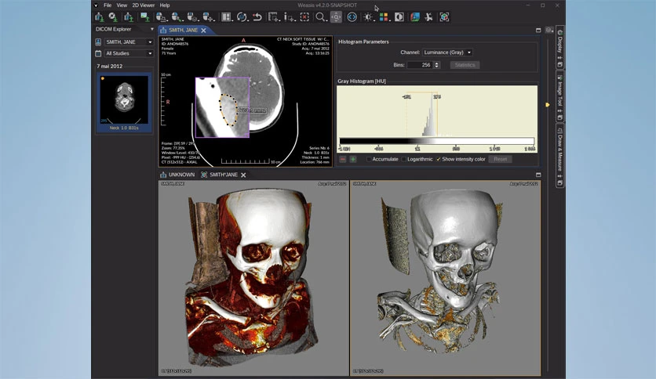Click the red minus histogram zoom button
The image size is (656, 379).
click(x=343, y=159)
